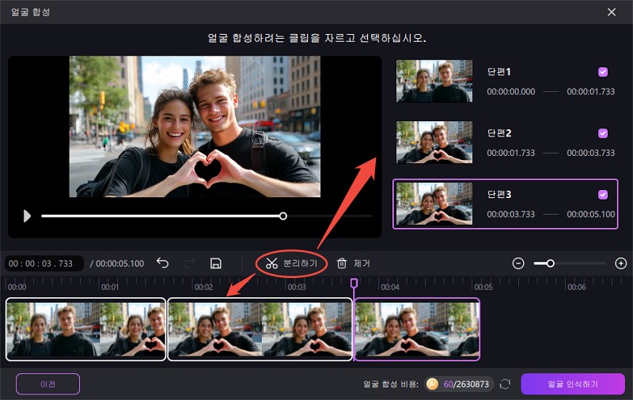The image size is (633, 400).
Task: Select the second timeline clip segment
Action: pyautogui.click(x=260, y=330)
